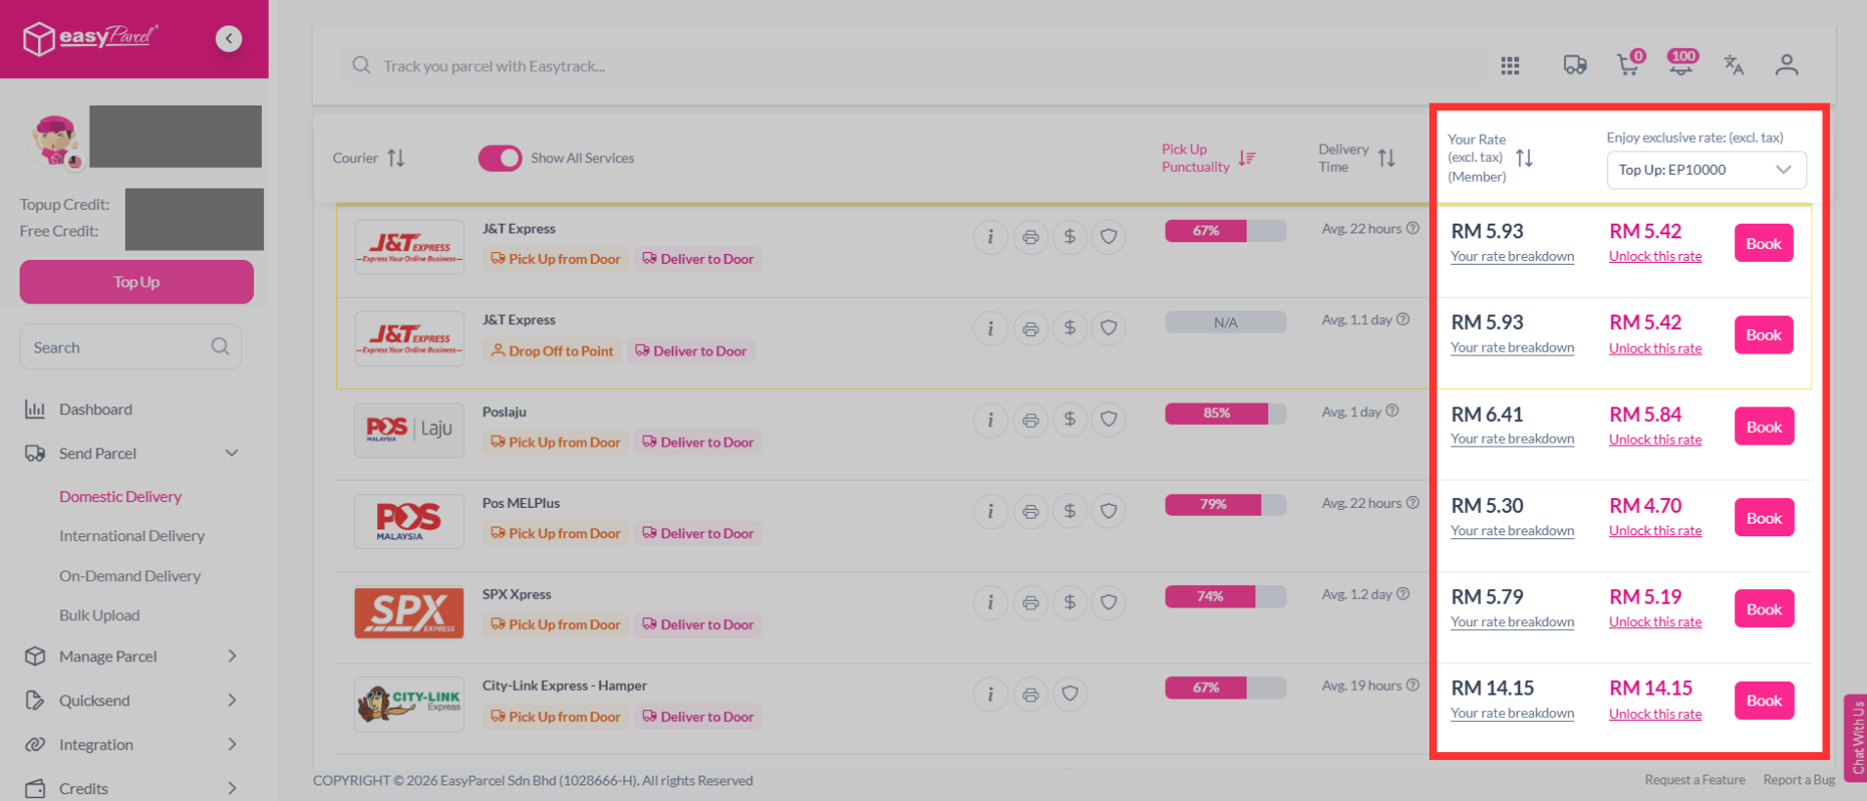Click dollar icon for J&T Express Pick Up
Viewport: 1867px width, 801px height.
1070,236
